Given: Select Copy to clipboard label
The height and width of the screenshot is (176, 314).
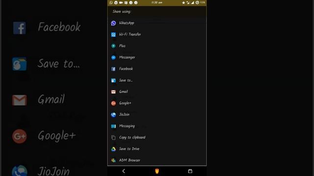Looking at the screenshot, I should pos(132,137).
